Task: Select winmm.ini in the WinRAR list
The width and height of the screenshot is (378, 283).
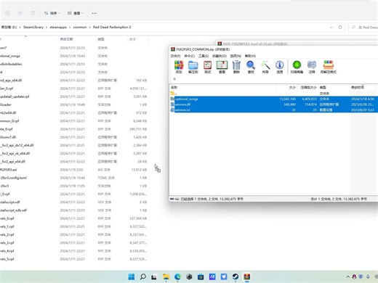Action: pos(273,110)
